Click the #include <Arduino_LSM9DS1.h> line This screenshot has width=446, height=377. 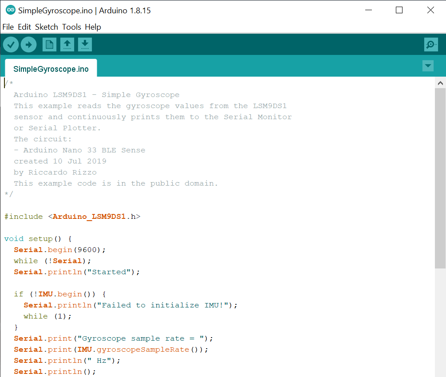click(x=72, y=217)
